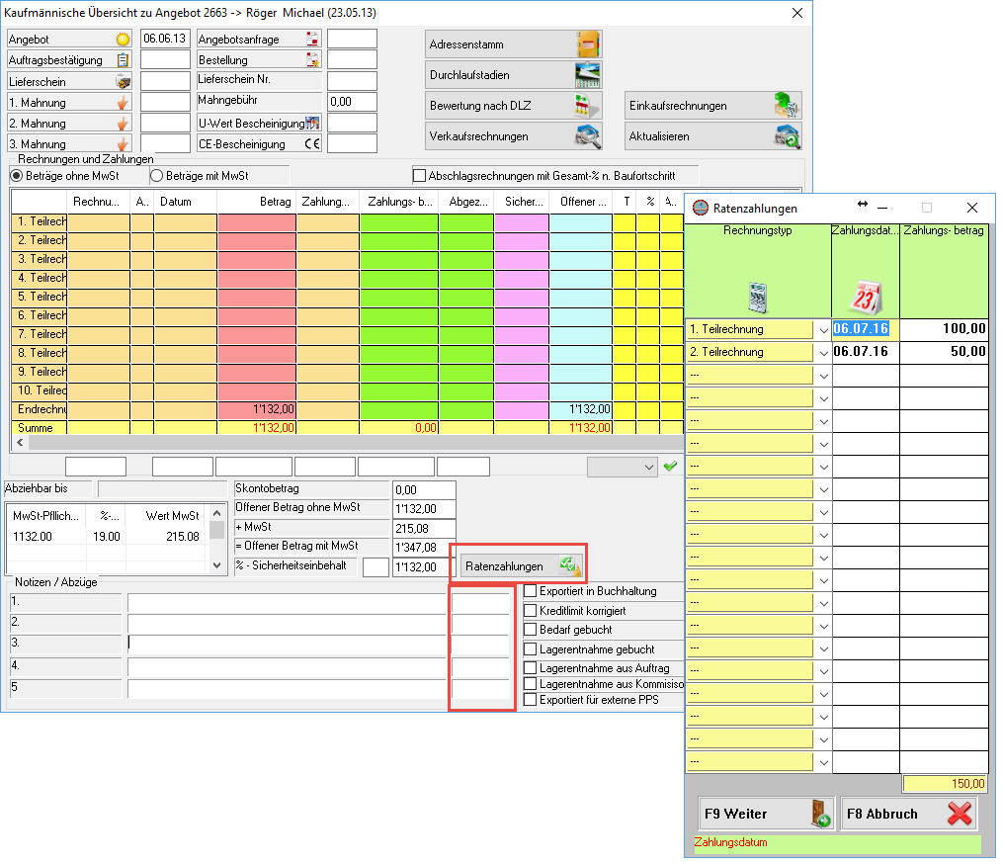Check Abschlagsrechnungen mit Gesamt-% option
Viewport: 1002px width, 864px height.
tap(420, 176)
